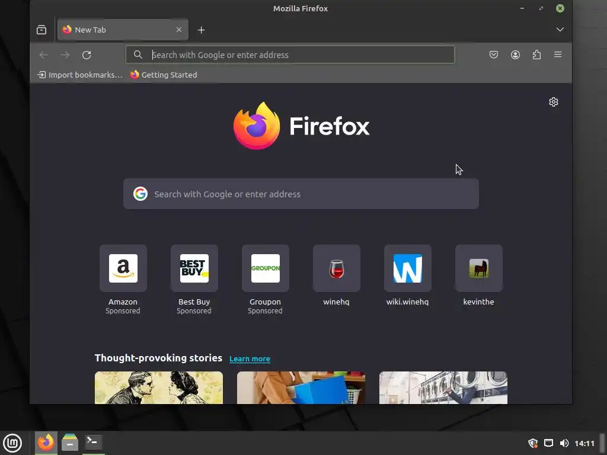Open a new tab with plus button
607x455 pixels.
click(202, 30)
